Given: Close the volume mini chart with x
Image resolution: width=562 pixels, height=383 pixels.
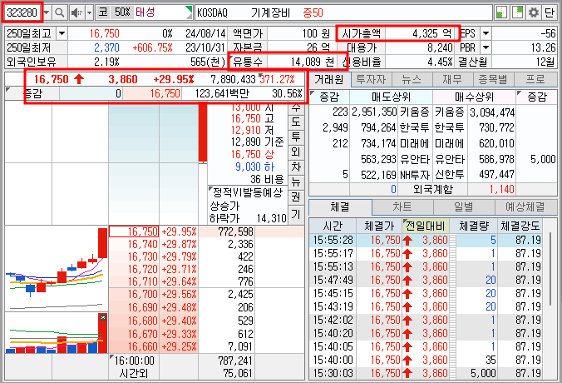Looking at the screenshot, I should [x=103, y=318].
